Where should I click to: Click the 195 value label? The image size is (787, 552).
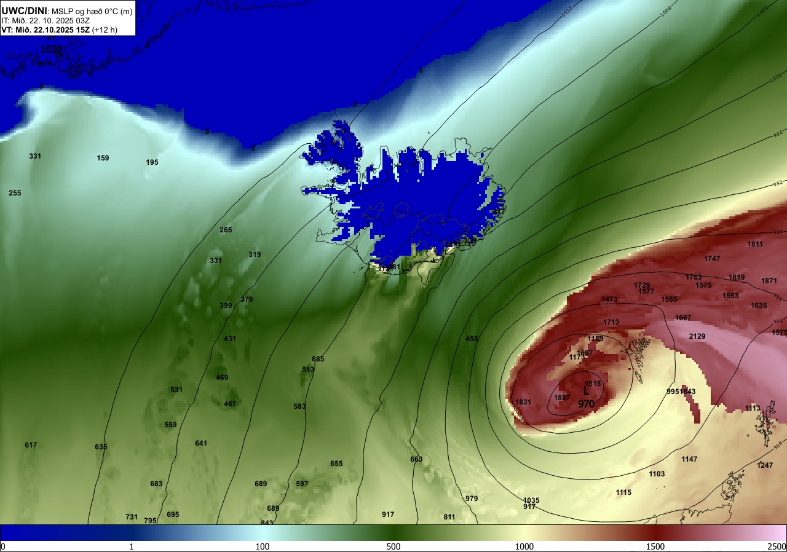(x=152, y=162)
